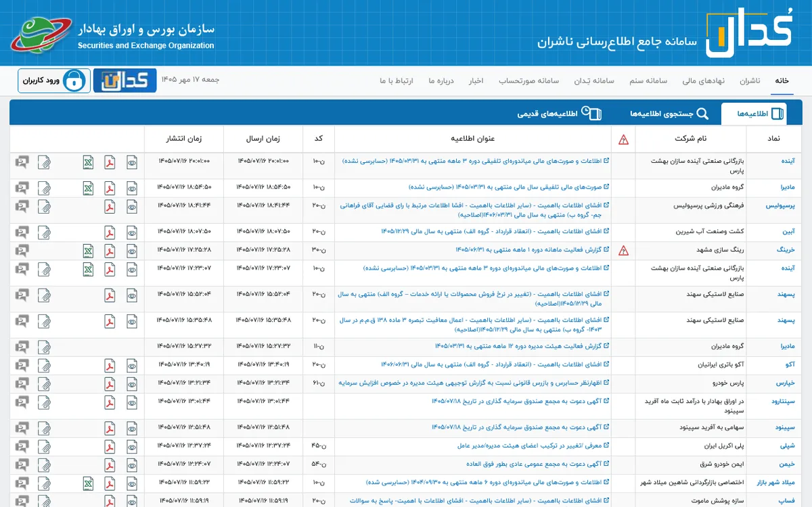Open اطلاعیه‌های قدیمی old announcements tab
This screenshot has width=812, height=507.
(557, 114)
